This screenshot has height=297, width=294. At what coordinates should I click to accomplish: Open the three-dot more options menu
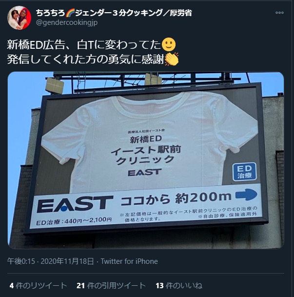(x=279, y=13)
